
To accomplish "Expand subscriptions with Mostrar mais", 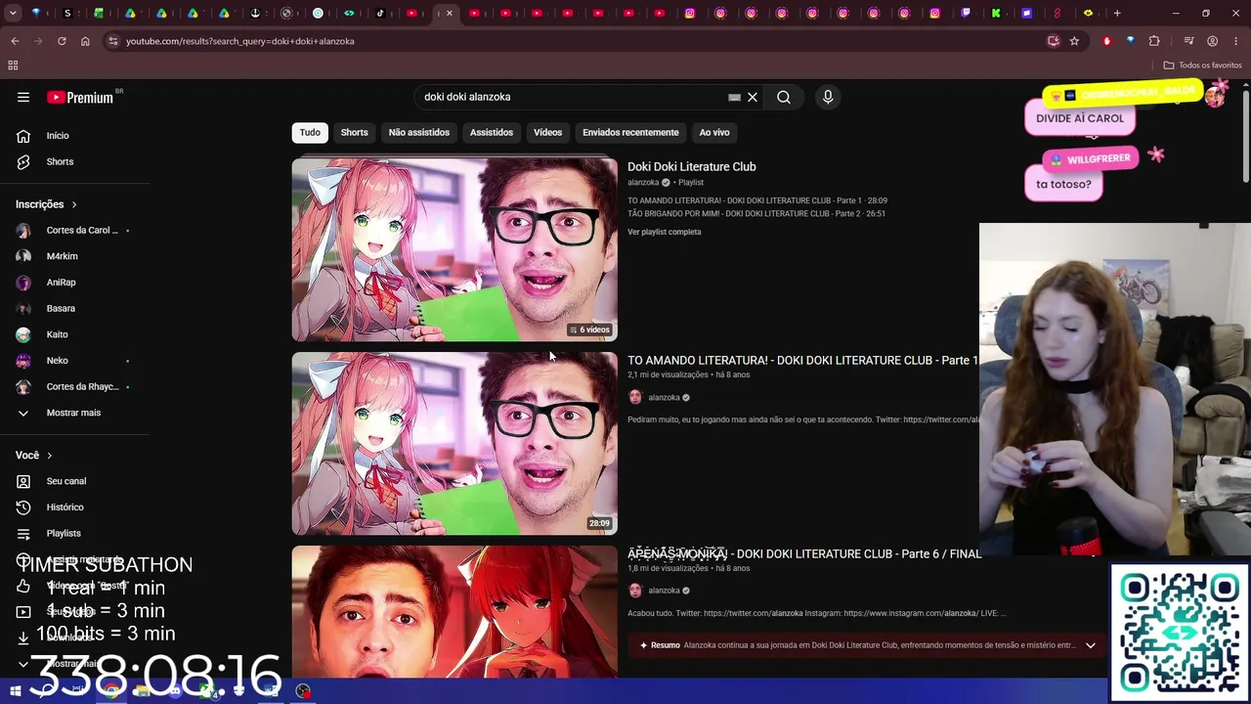I will [74, 413].
